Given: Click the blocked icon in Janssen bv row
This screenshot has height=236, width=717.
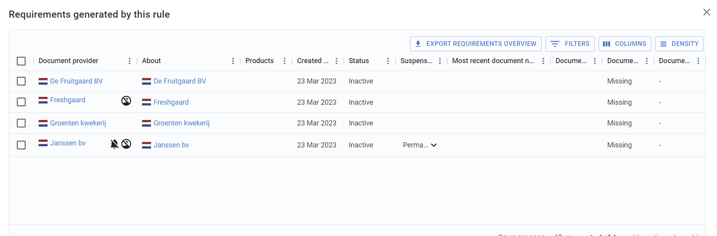Looking at the screenshot, I should pyautogui.click(x=126, y=144).
